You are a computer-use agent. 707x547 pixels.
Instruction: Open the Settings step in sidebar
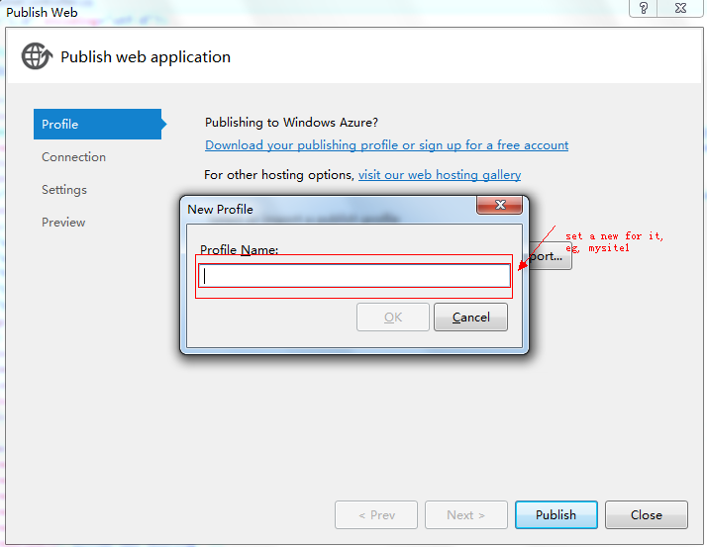point(64,190)
